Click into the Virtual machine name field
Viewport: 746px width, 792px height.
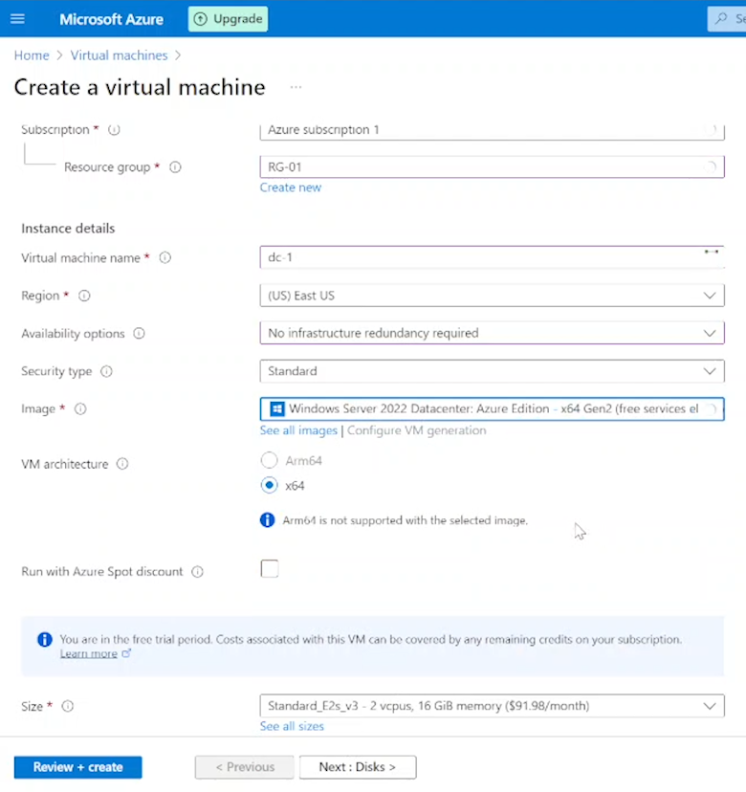coord(492,257)
